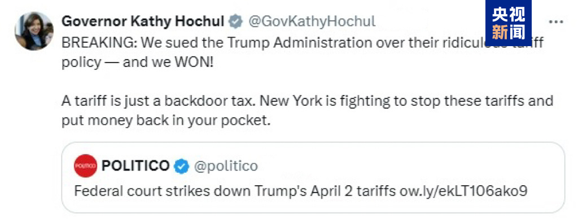Click POLITICO's blue verified checkmark badge
The width and height of the screenshot is (578, 220).
181,167
